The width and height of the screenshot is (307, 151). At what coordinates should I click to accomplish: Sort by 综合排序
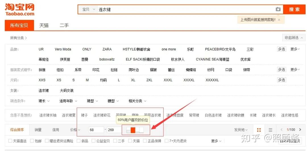(x=17, y=130)
